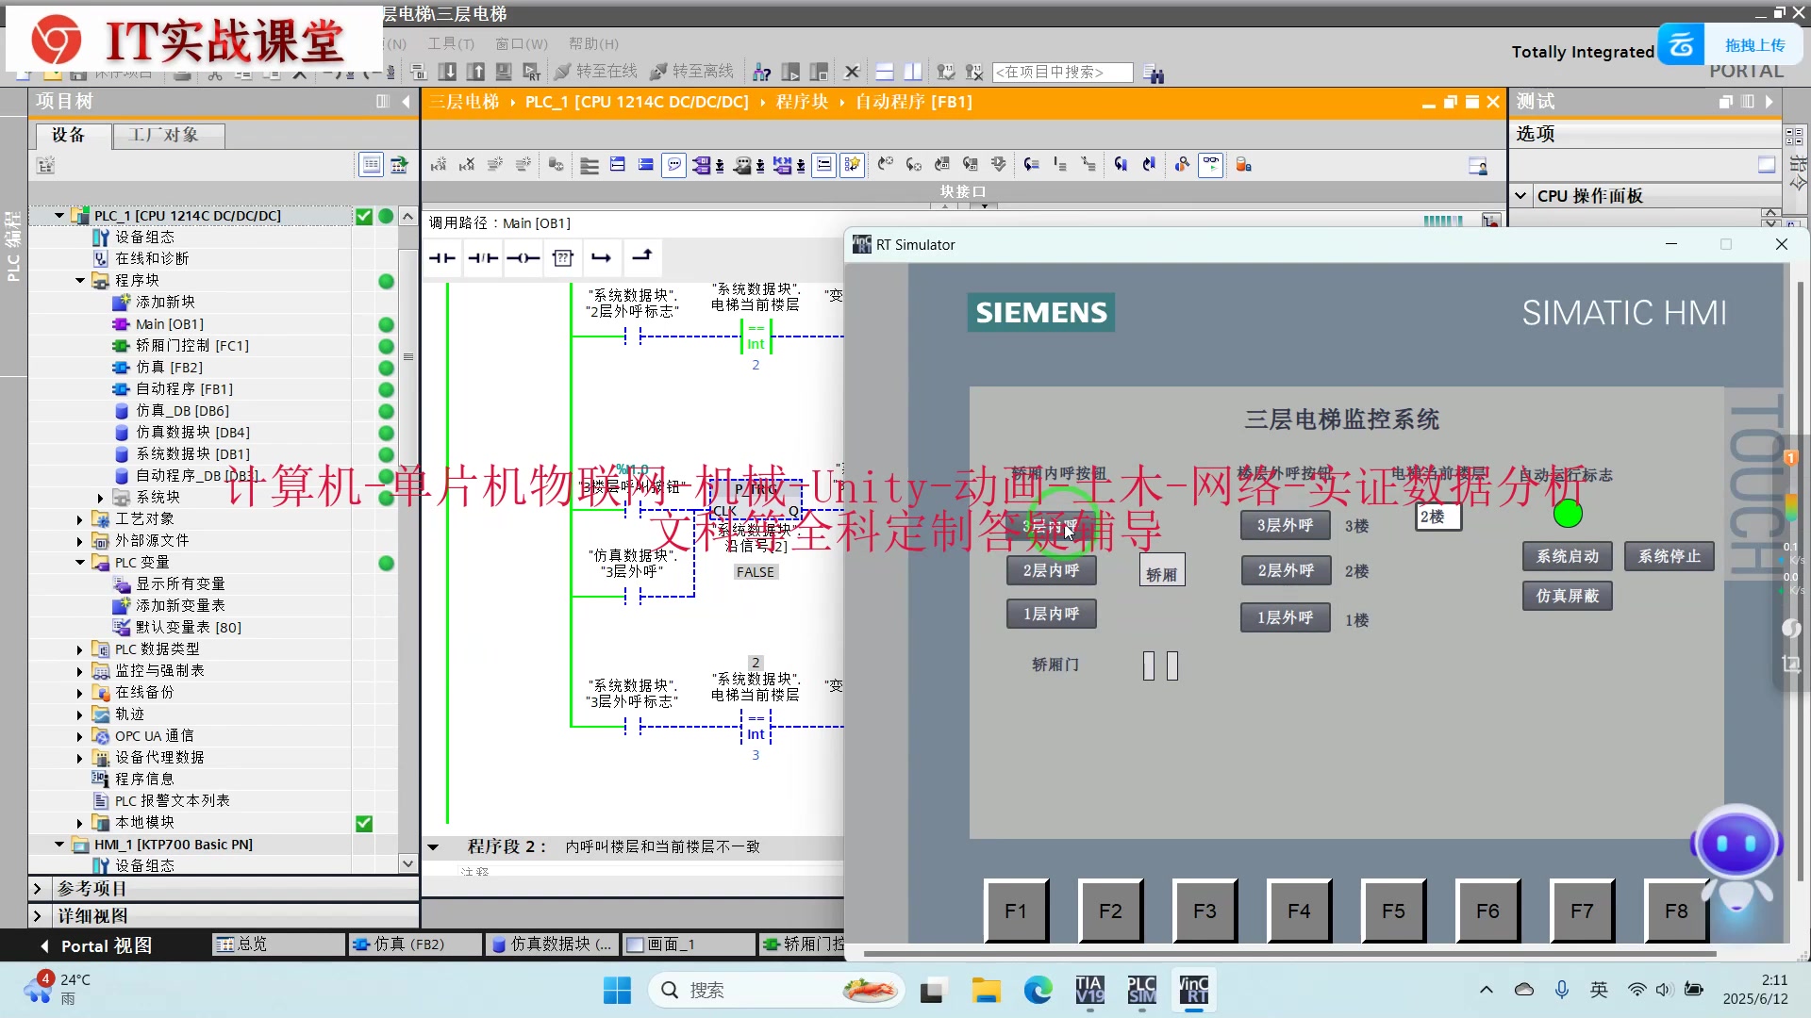Viewport: 1811px width, 1018px height.
Task: Click the start runtime RT icon
Action: [533, 72]
